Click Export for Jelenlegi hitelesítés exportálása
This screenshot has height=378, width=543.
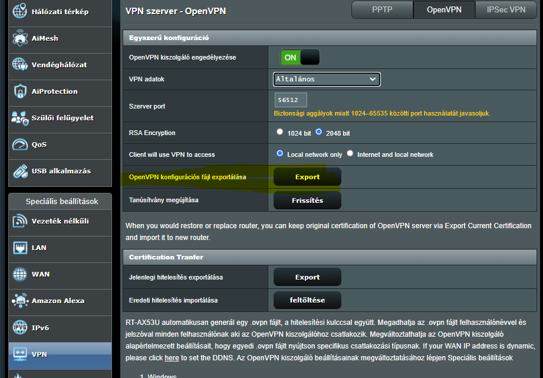click(307, 277)
